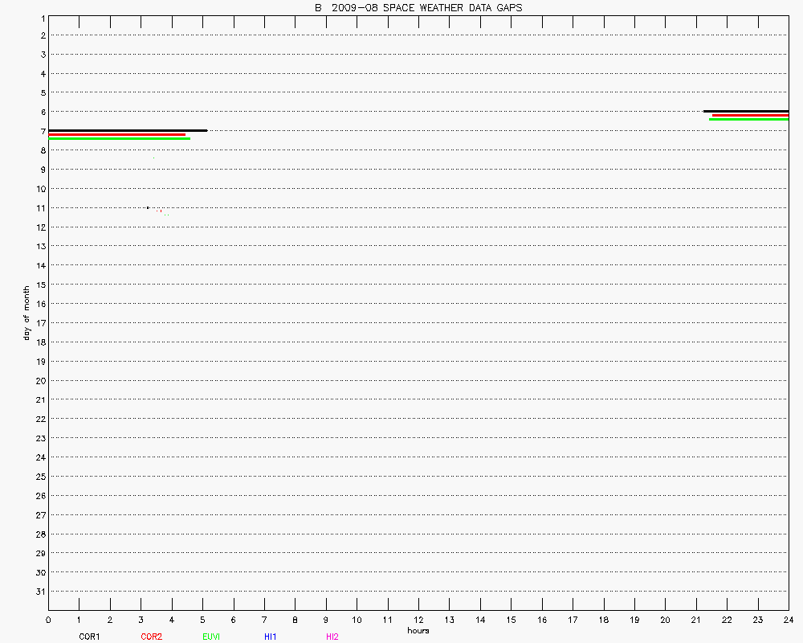Select day 31 on the y-axis

[41, 592]
